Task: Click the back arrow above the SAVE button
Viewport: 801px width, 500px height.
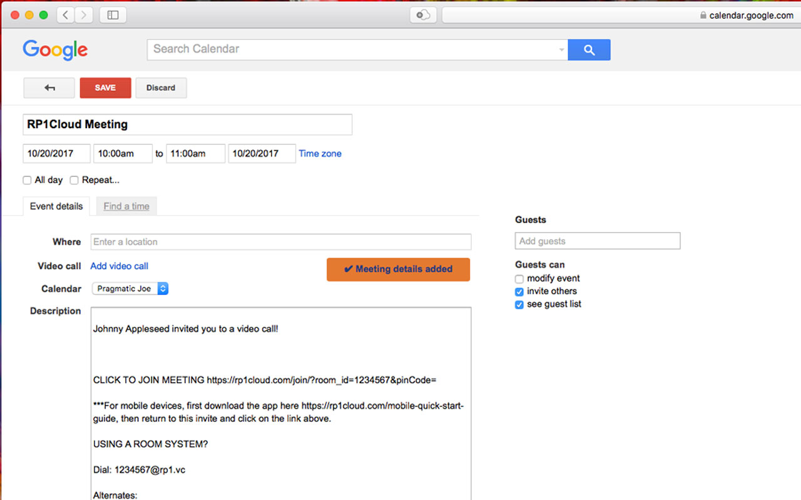Action: [x=49, y=87]
